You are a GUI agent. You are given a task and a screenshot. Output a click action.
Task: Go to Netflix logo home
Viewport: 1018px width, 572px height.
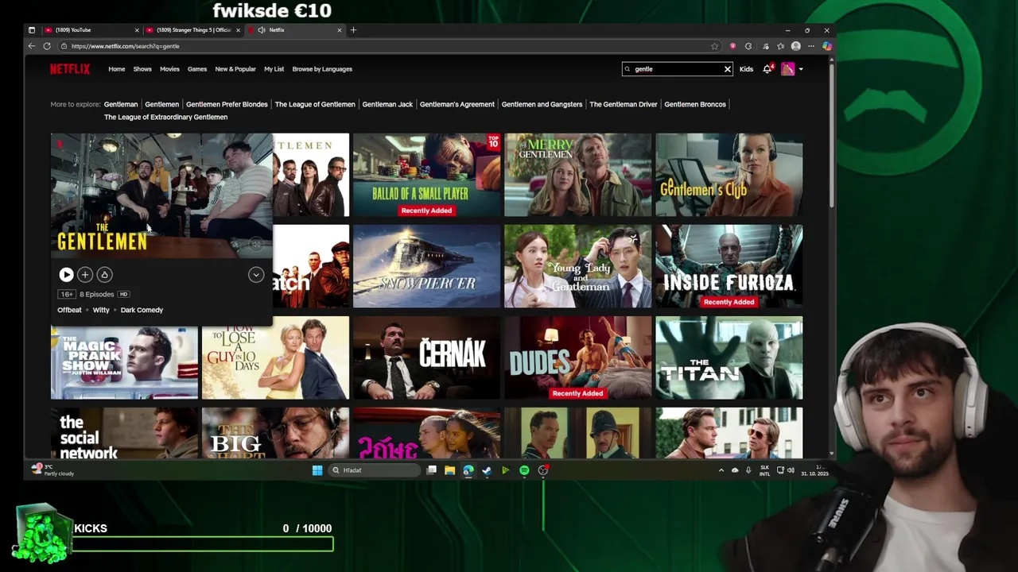[70, 69]
